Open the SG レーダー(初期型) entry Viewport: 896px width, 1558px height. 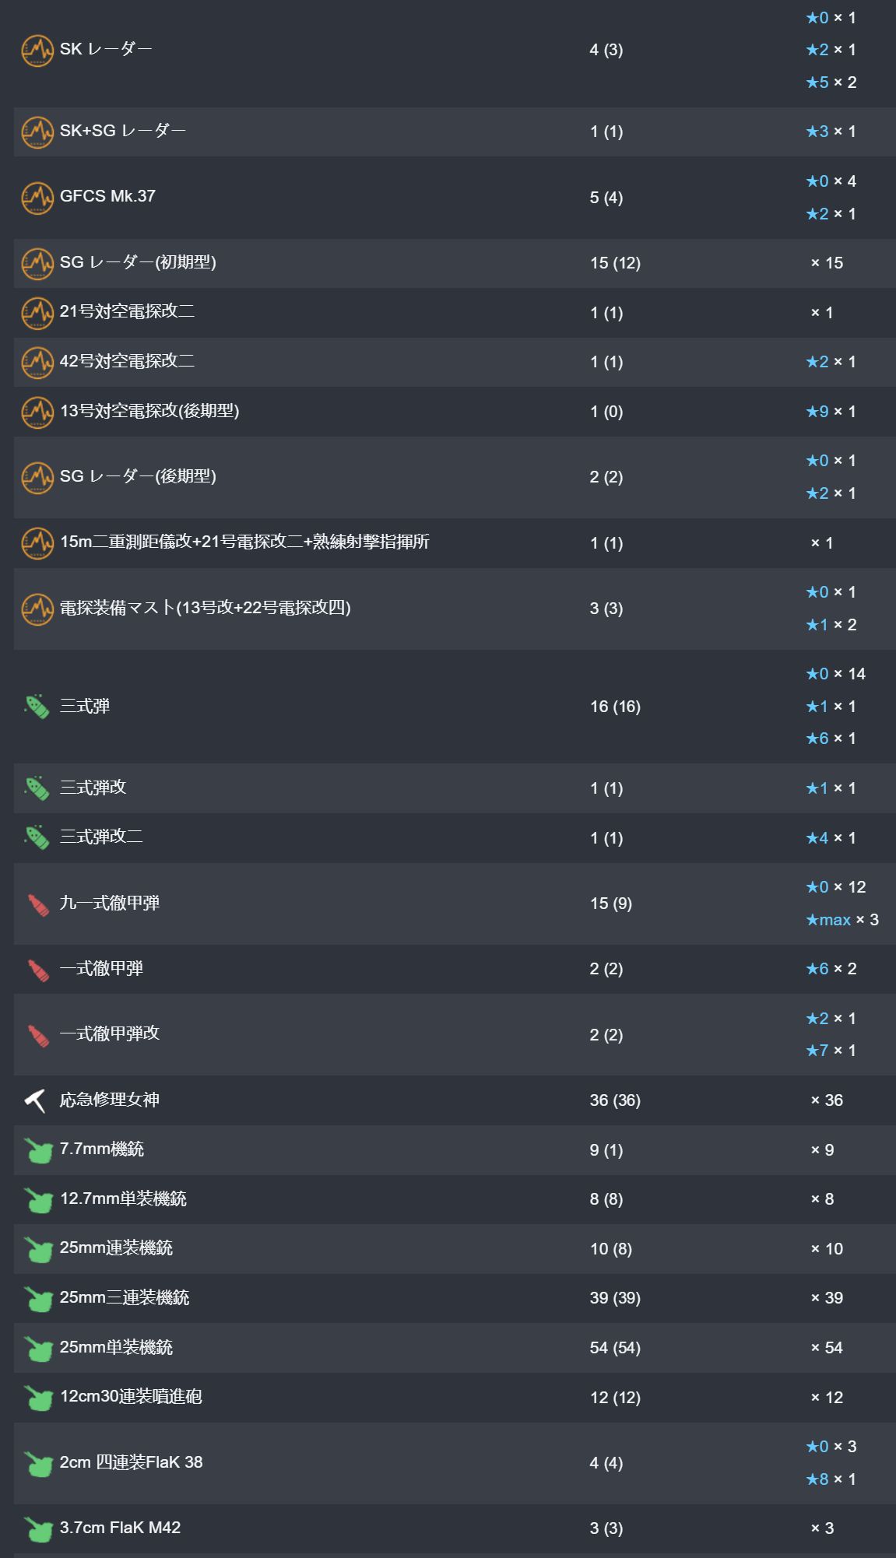[138, 262]
